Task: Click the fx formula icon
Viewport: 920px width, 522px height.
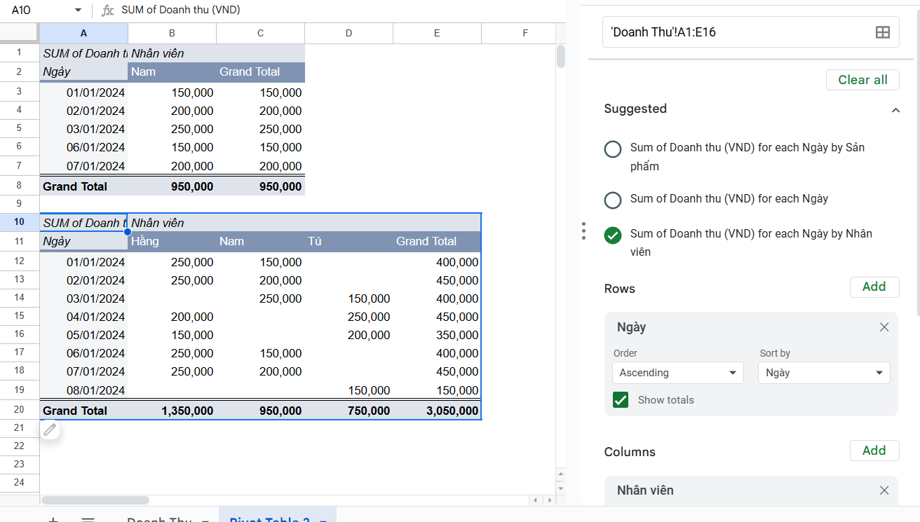Action: [x=107, y=11]
